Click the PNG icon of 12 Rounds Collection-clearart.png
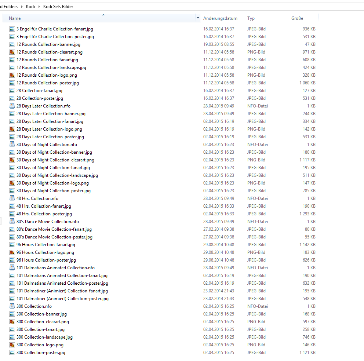364x361 pixels. point(12,52)
